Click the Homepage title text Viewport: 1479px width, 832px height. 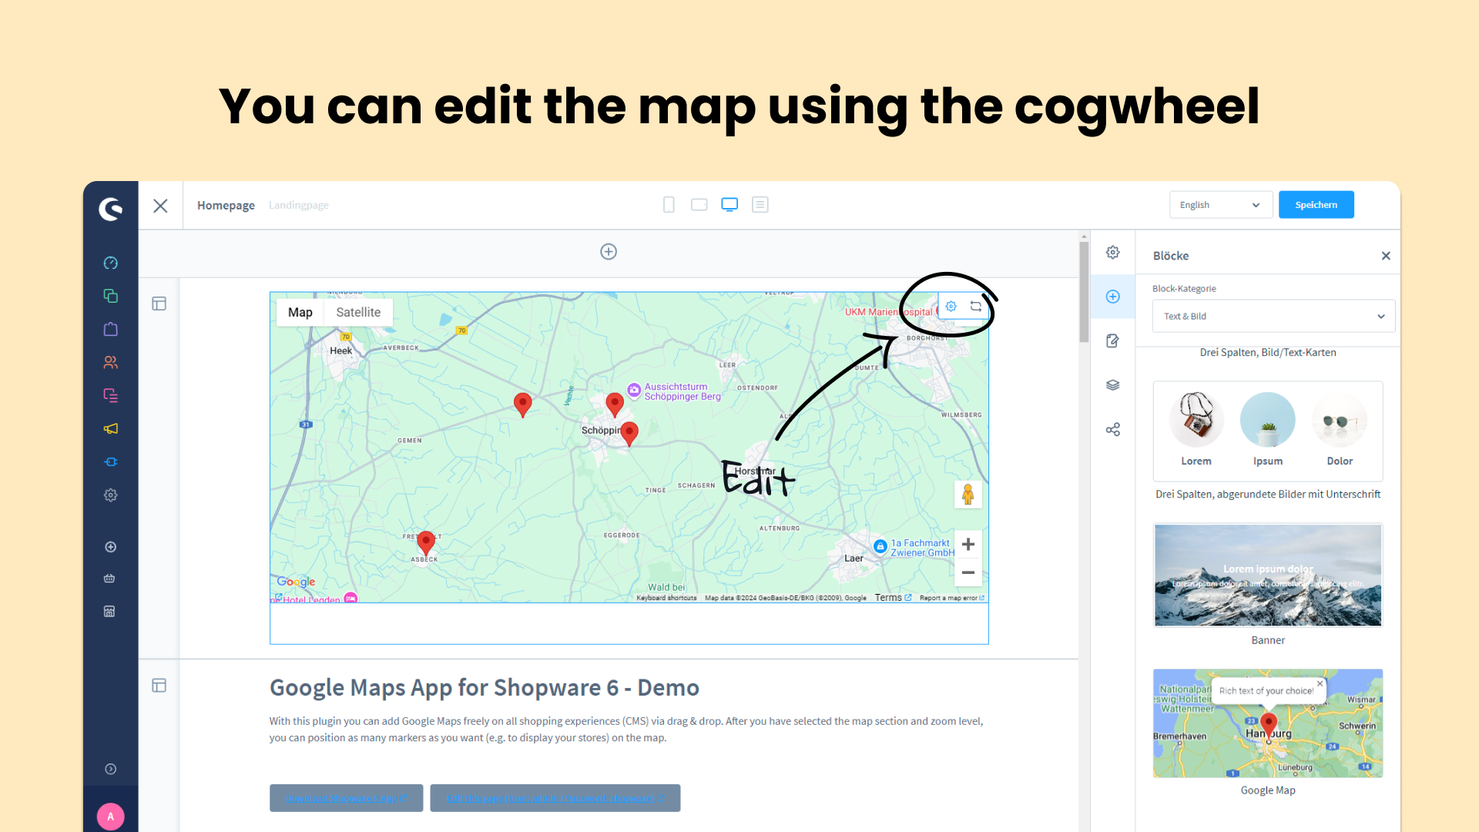pyautogui.click(x=226, y=206)
